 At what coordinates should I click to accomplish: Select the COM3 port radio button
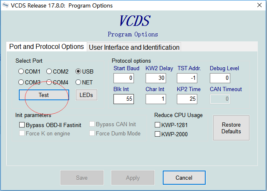point(21,82)
